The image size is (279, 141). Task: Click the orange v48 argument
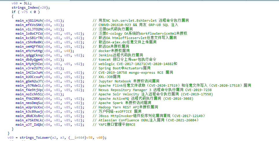pos(67,51)
